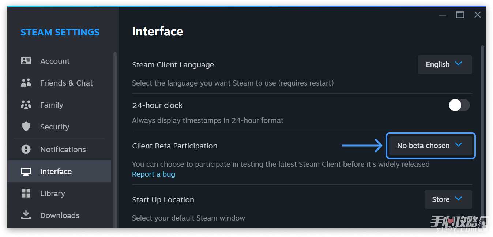Select the Friends & Chat people icon
The height and width of the screenshot is (237, 493).
point(26,83)
